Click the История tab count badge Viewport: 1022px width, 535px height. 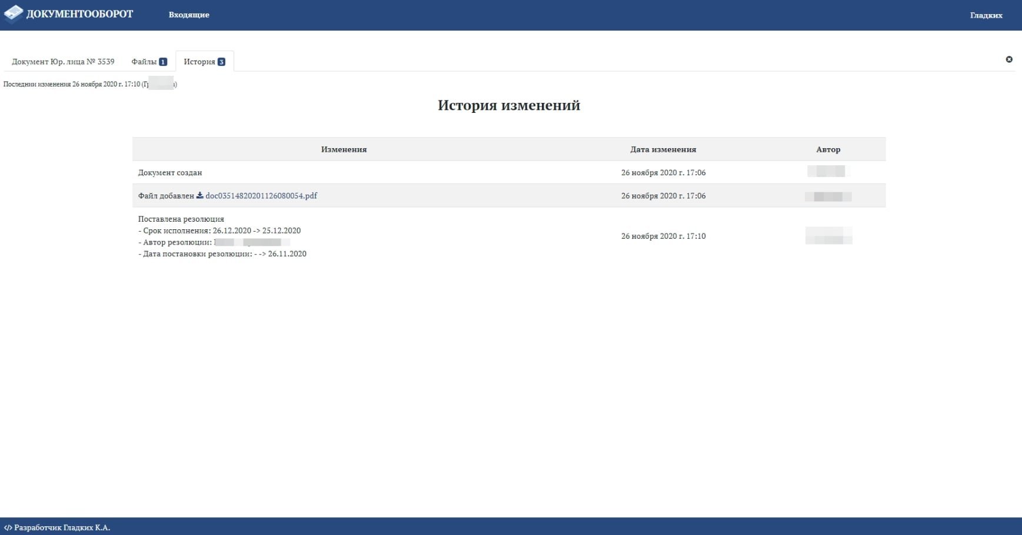[x=221, y=62]
